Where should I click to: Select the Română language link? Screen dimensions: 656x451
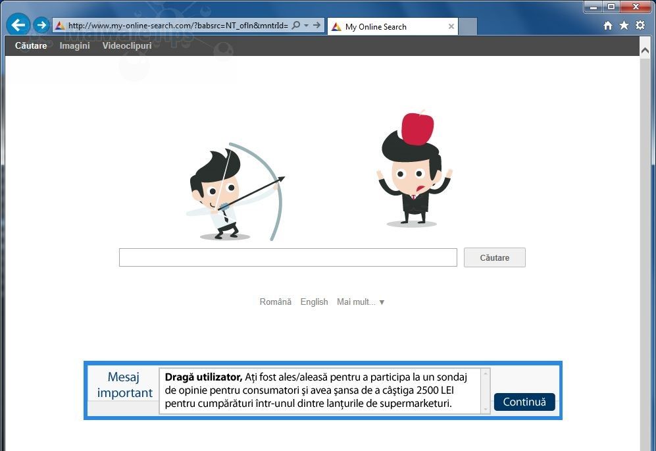275,302
